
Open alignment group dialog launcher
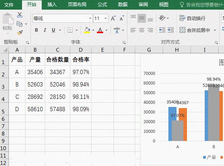pyautogui.click(x=216, y=42)
